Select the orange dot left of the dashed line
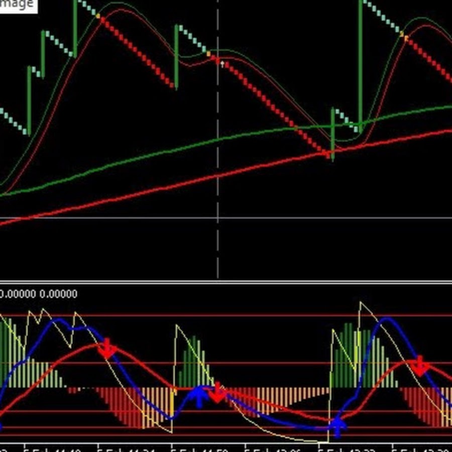The image size is (452, 452). point(208,53)
